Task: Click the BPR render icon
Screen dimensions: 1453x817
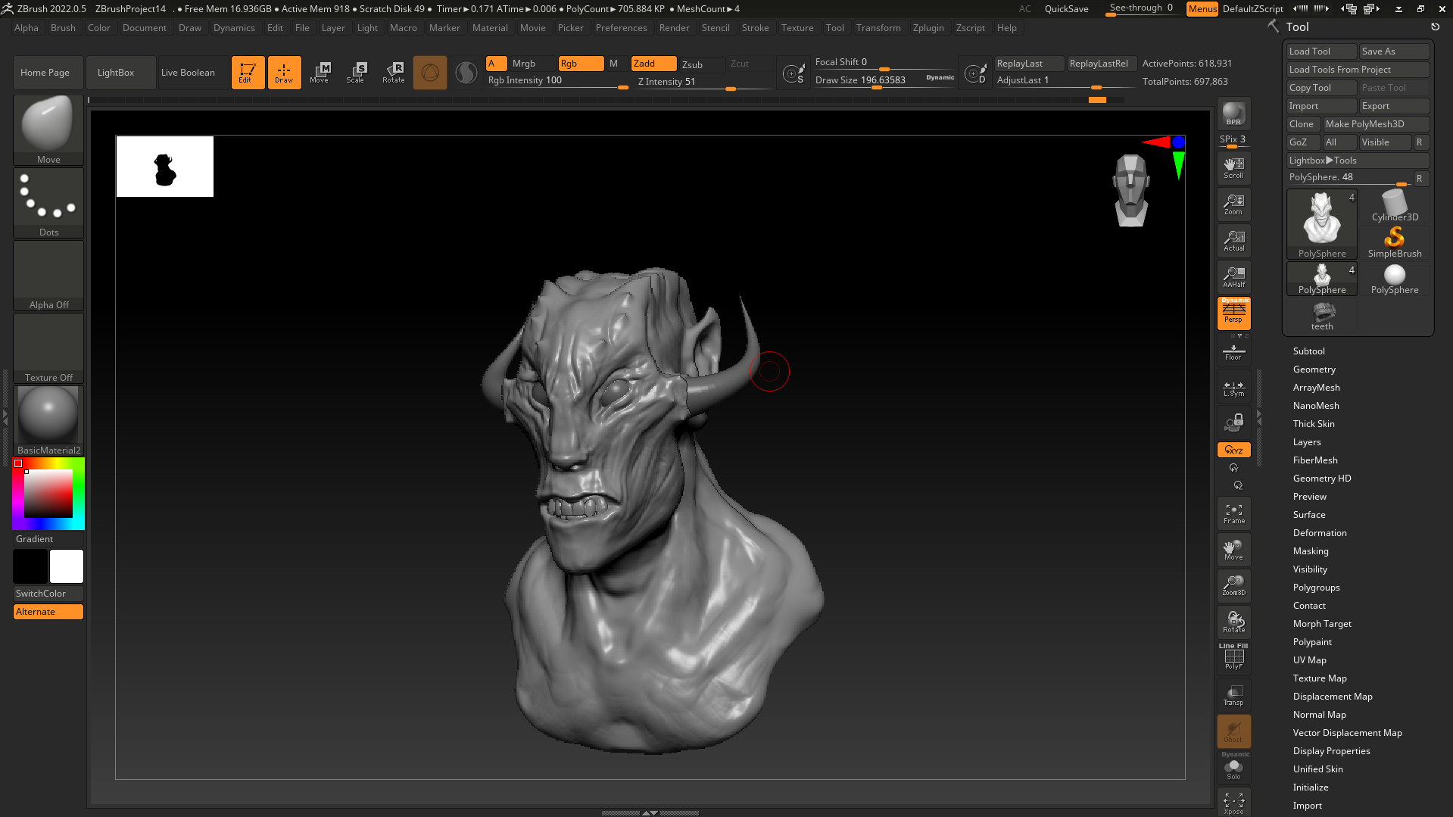Action: (x=1233, y=114)
